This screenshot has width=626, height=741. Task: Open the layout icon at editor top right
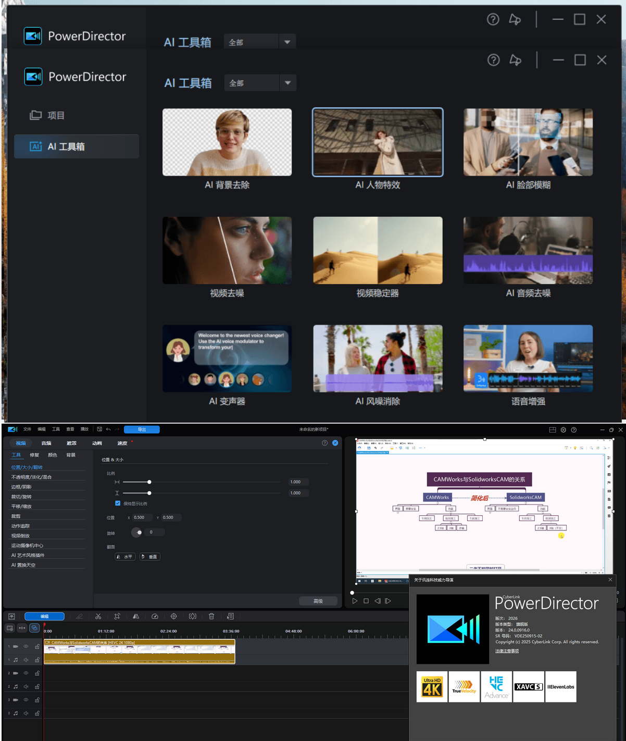pyautogui.click(x=553, y=430)
